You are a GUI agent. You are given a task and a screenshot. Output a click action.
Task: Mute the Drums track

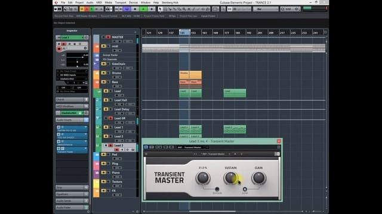coord(103,73)
